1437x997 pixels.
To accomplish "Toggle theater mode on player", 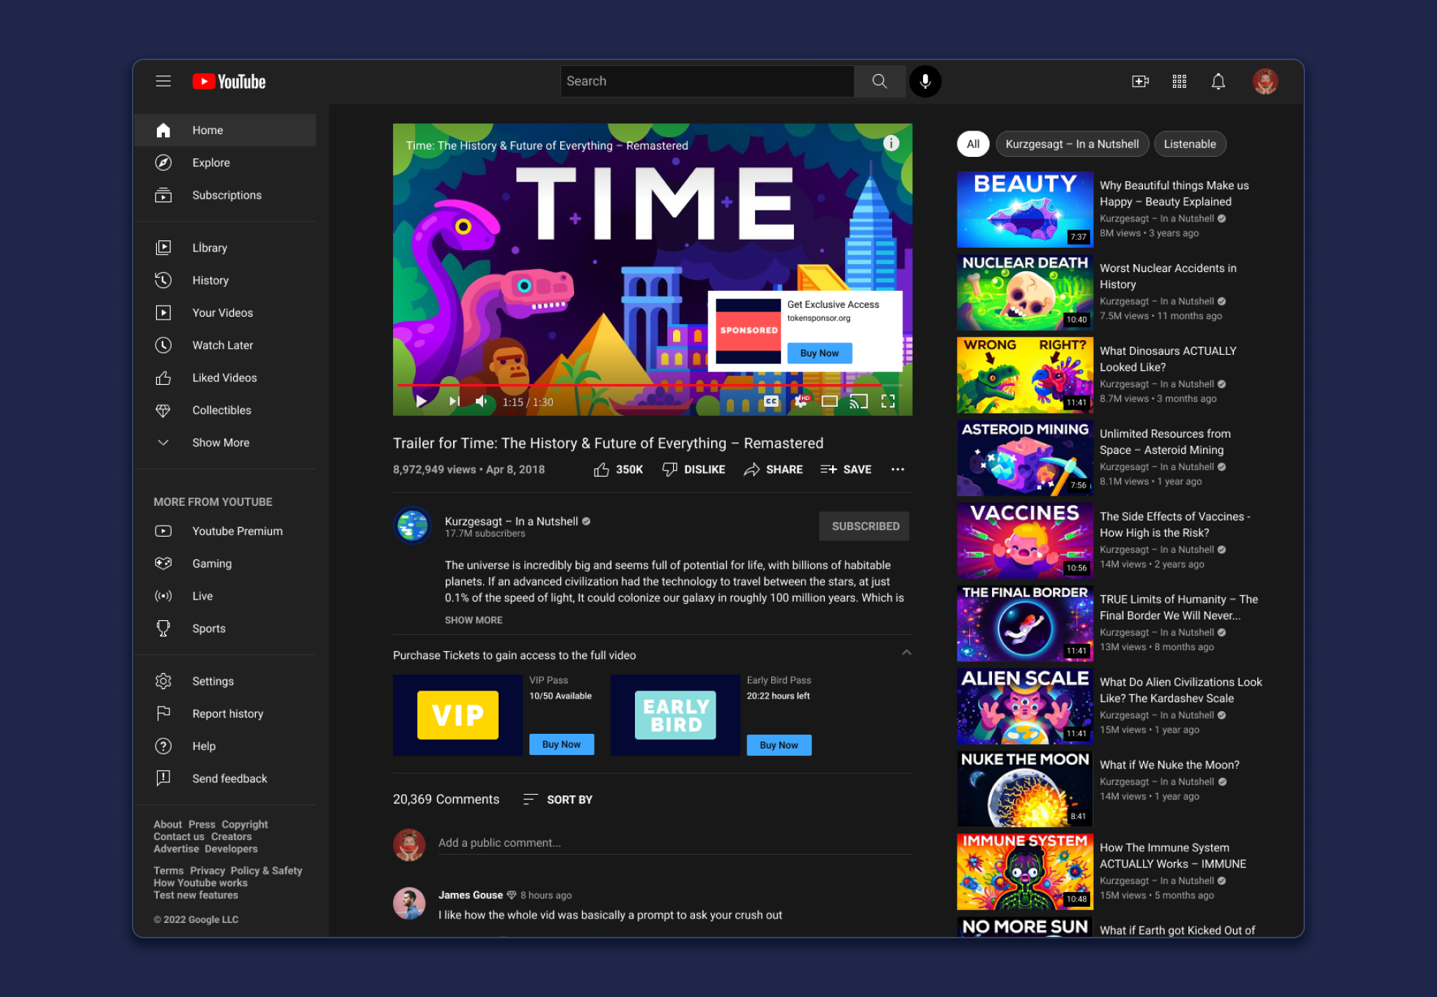I will (829, 401).
